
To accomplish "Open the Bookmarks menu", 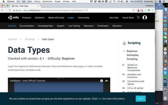I will 47,1.
